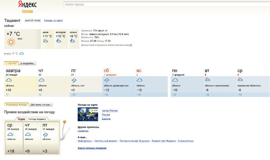
Task: Click the city search input field
Action: pos(165,5)
